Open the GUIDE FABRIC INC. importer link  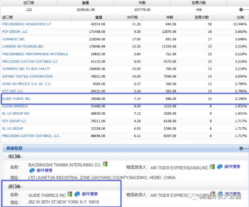[x=17, y=99]
